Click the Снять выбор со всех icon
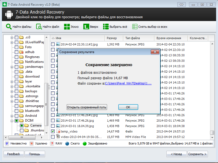The image size is (218, 163). (x=135, y=27)
